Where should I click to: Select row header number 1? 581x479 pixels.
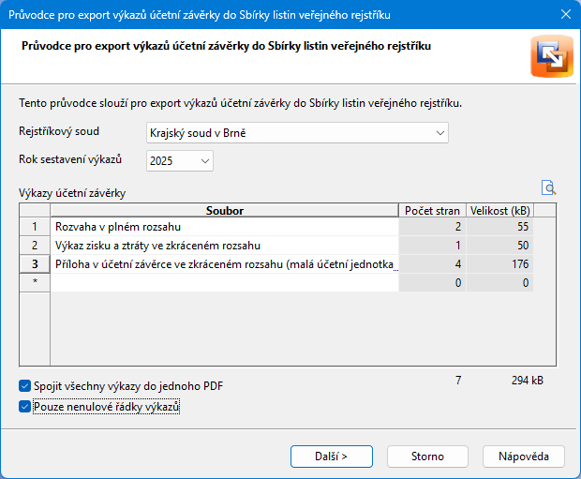(x=35, y=227)
